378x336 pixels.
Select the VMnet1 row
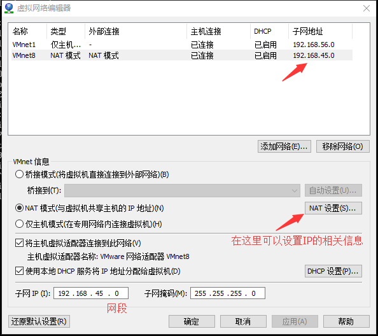[x=182, y=45]
